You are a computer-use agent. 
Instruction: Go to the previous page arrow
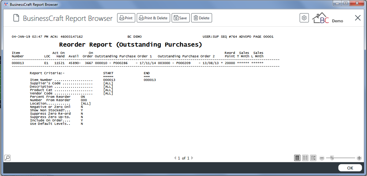pyautogui.click(x=175, y=158)
